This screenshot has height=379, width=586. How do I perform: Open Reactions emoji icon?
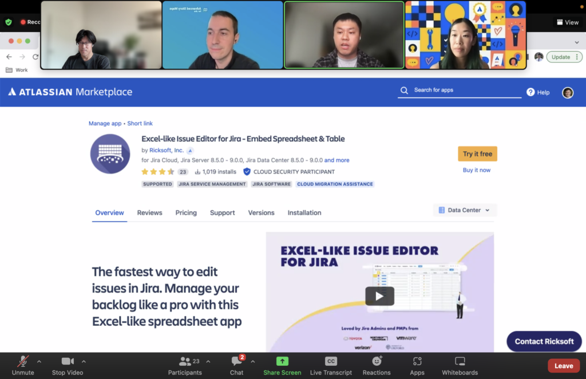377,361
